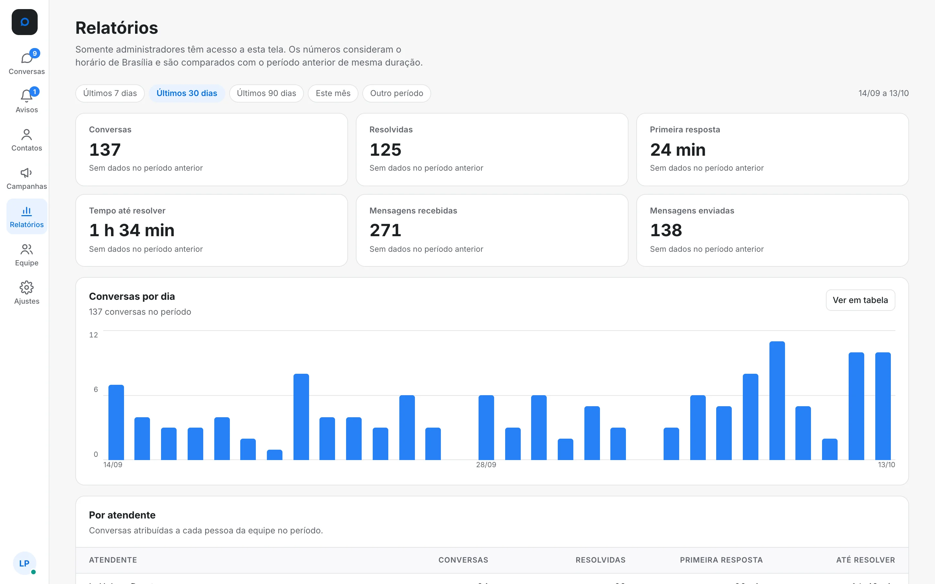The image size is (935, 584).
Task: Click the tallest bar in the chart
Action: pos(777,401)
